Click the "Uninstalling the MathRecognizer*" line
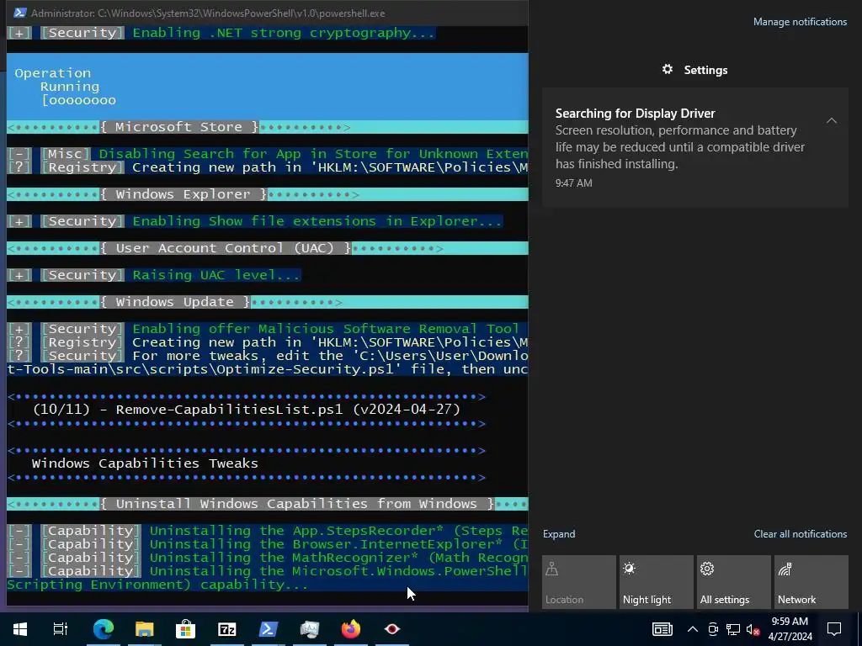Image resolution: width=862 pixels, height=646 pixels. [x=338, y=558]
